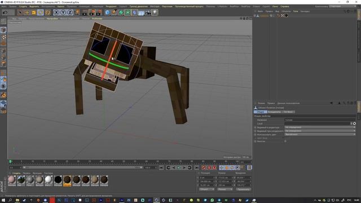Select the Live Selection arrow tool

20,12
